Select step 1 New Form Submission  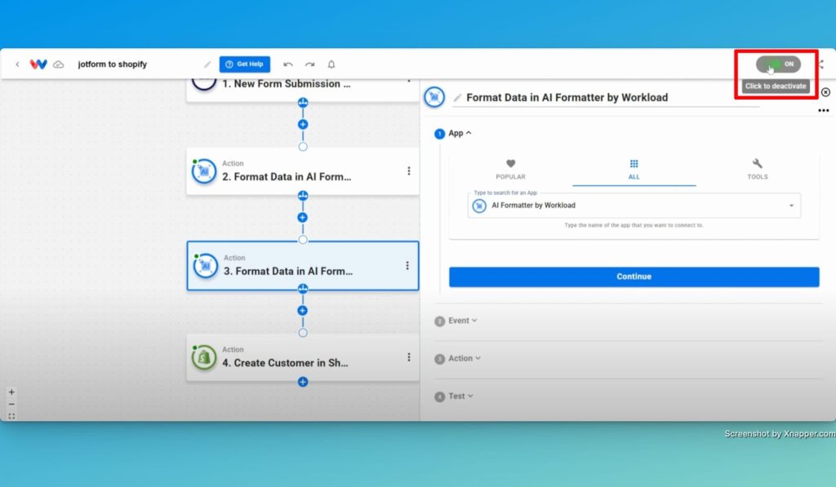[302, 89]
